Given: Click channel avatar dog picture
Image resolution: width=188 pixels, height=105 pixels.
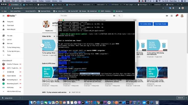Looking at the screenshot, I should click(46, 24).
